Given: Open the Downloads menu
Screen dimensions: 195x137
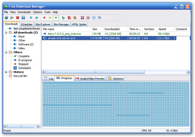Looking at the screenshot, I should click(x=24, y=12).
